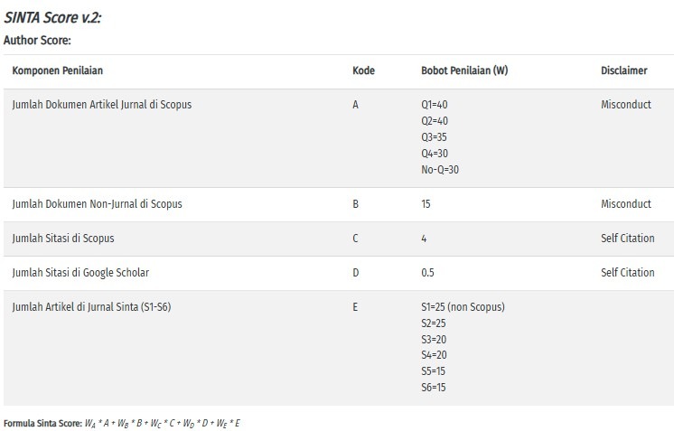674x431 pixels.
Task: Click the S6=15 weight value
Action: point(434,387)
